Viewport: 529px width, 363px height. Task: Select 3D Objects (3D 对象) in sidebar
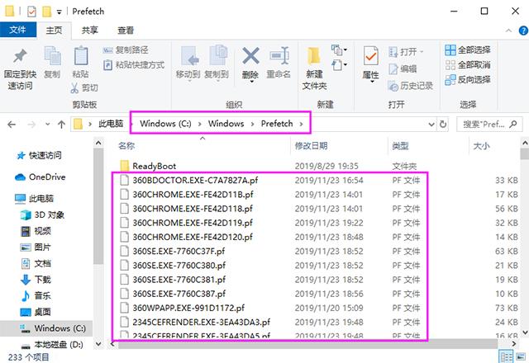(42, 214)
